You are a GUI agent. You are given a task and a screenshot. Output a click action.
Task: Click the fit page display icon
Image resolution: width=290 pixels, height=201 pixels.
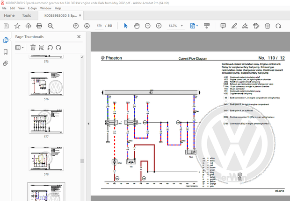click(x=193, y=26)
